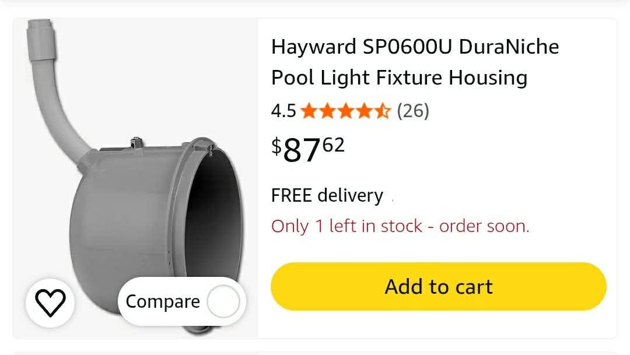This screenshot has height=355, width=630.
Task: Click the FREE delivery text
Action: click(327, 196)
